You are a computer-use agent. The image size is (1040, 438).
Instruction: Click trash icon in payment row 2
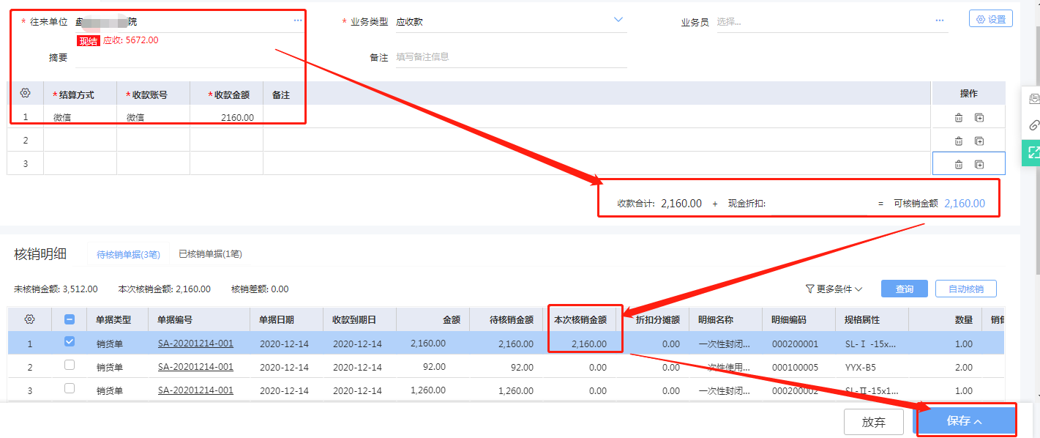click(x=958, y=141)
